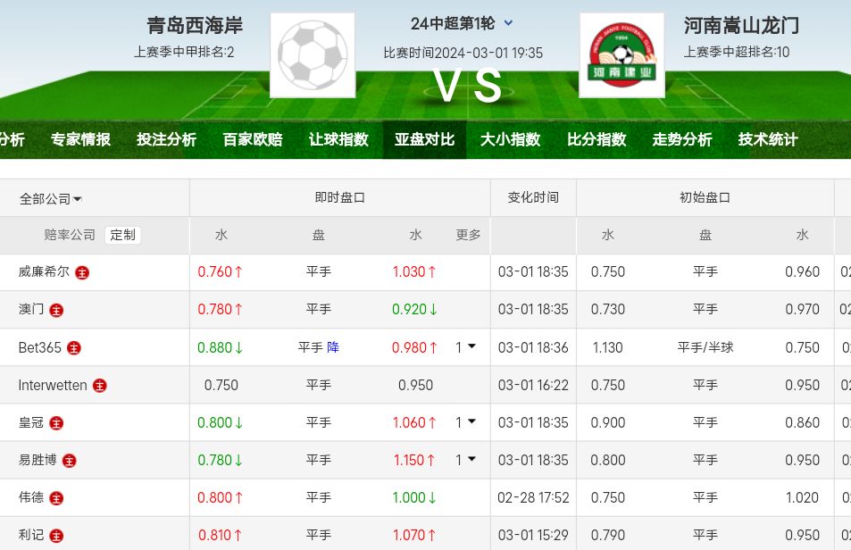Click the 主 badge beside 易胜博

(70, 461)
